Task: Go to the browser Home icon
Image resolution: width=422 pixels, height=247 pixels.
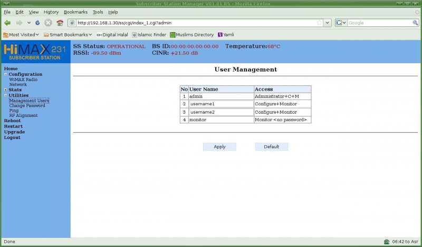Action: pos(60,23)
